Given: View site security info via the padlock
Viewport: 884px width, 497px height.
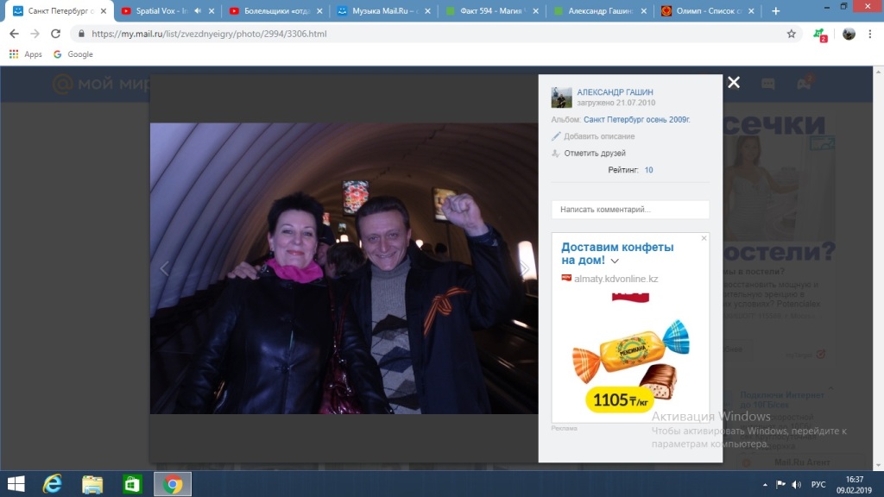Looking at the screenshot, I should (x=81, y=34).
